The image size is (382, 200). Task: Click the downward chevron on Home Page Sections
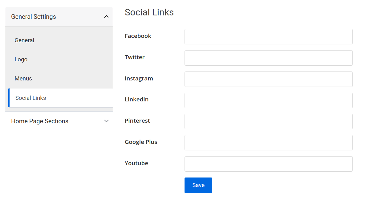[106, 121]
